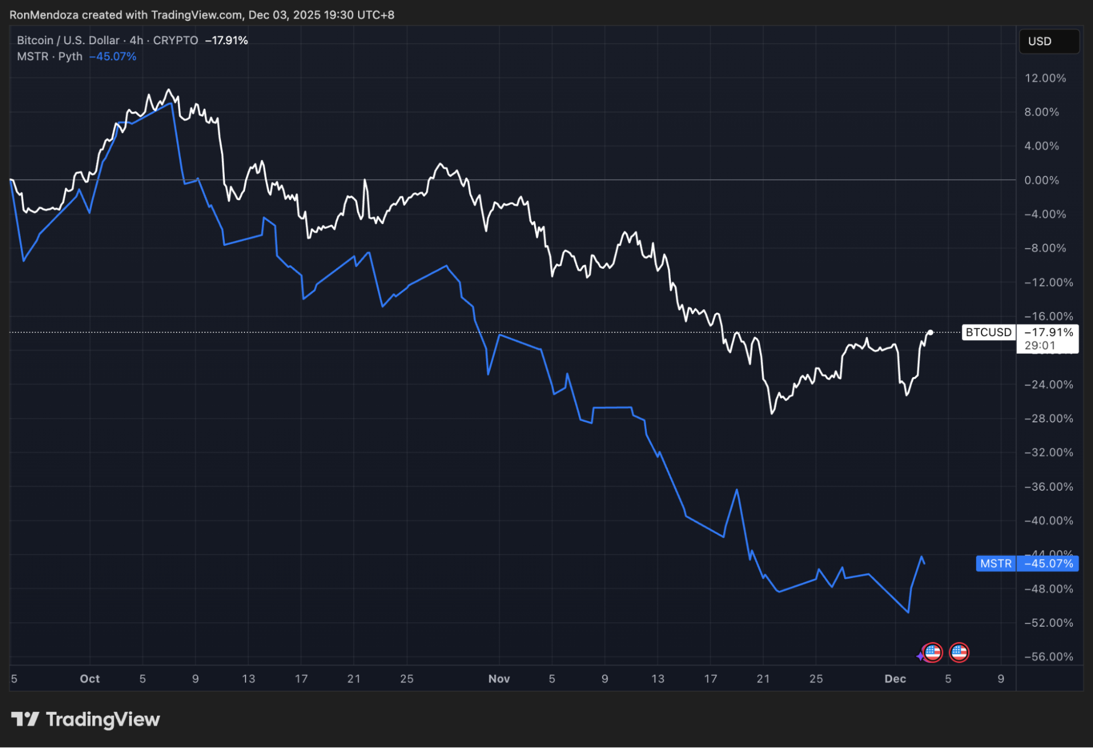The width and height of the screenshot is (1093, 748).
Task: Click the −17.91% change value in the legend
Action: coord(226,39)
